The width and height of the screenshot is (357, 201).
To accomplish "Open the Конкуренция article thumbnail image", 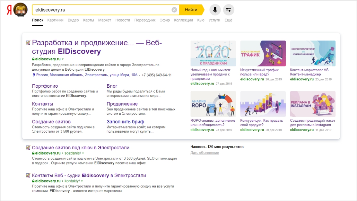I will point(263,104).
